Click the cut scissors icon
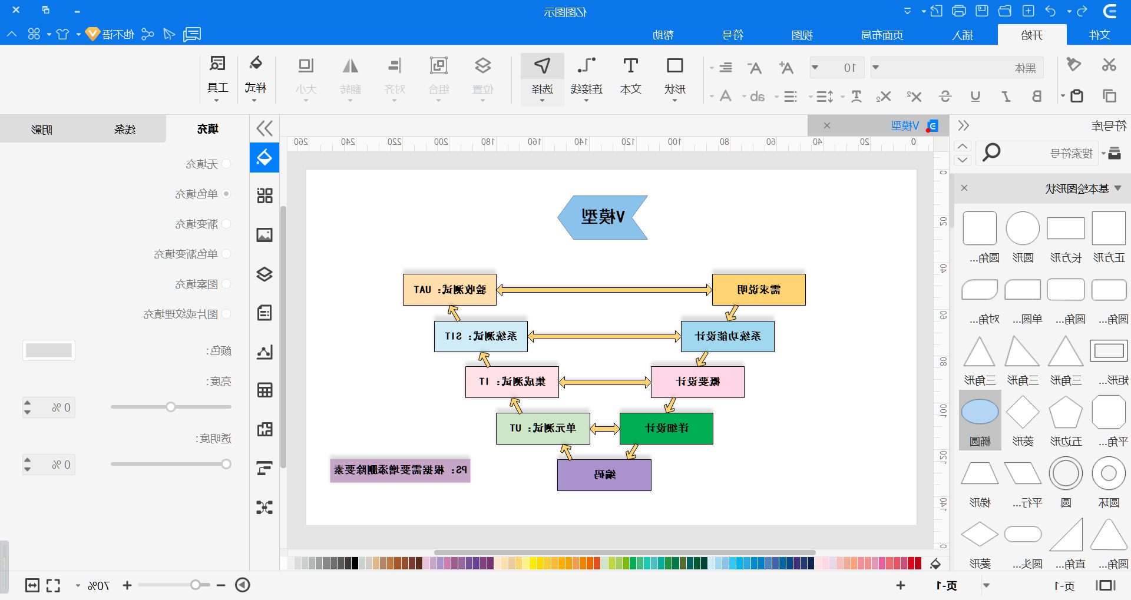1131x600 pixels. pyautogui.click(x=1109, y=65)
